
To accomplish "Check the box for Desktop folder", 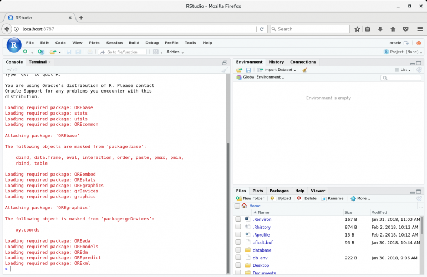I will click(238, 265).
